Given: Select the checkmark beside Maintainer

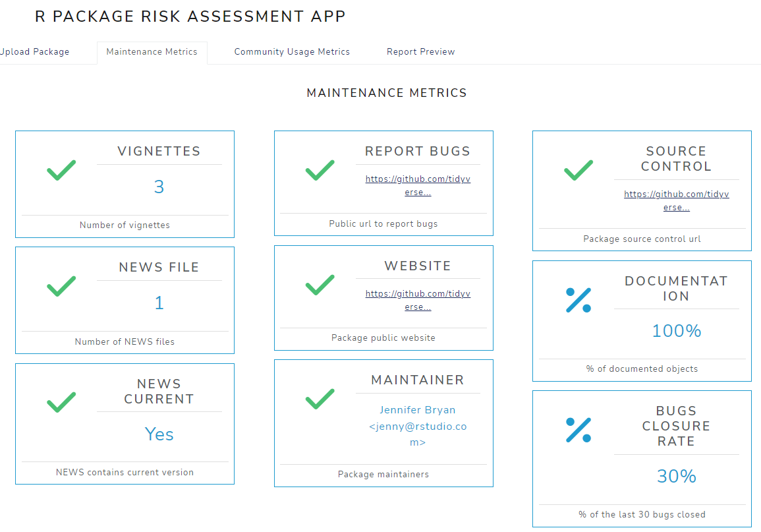Looking at the screenshot, I should click(320, 399).
